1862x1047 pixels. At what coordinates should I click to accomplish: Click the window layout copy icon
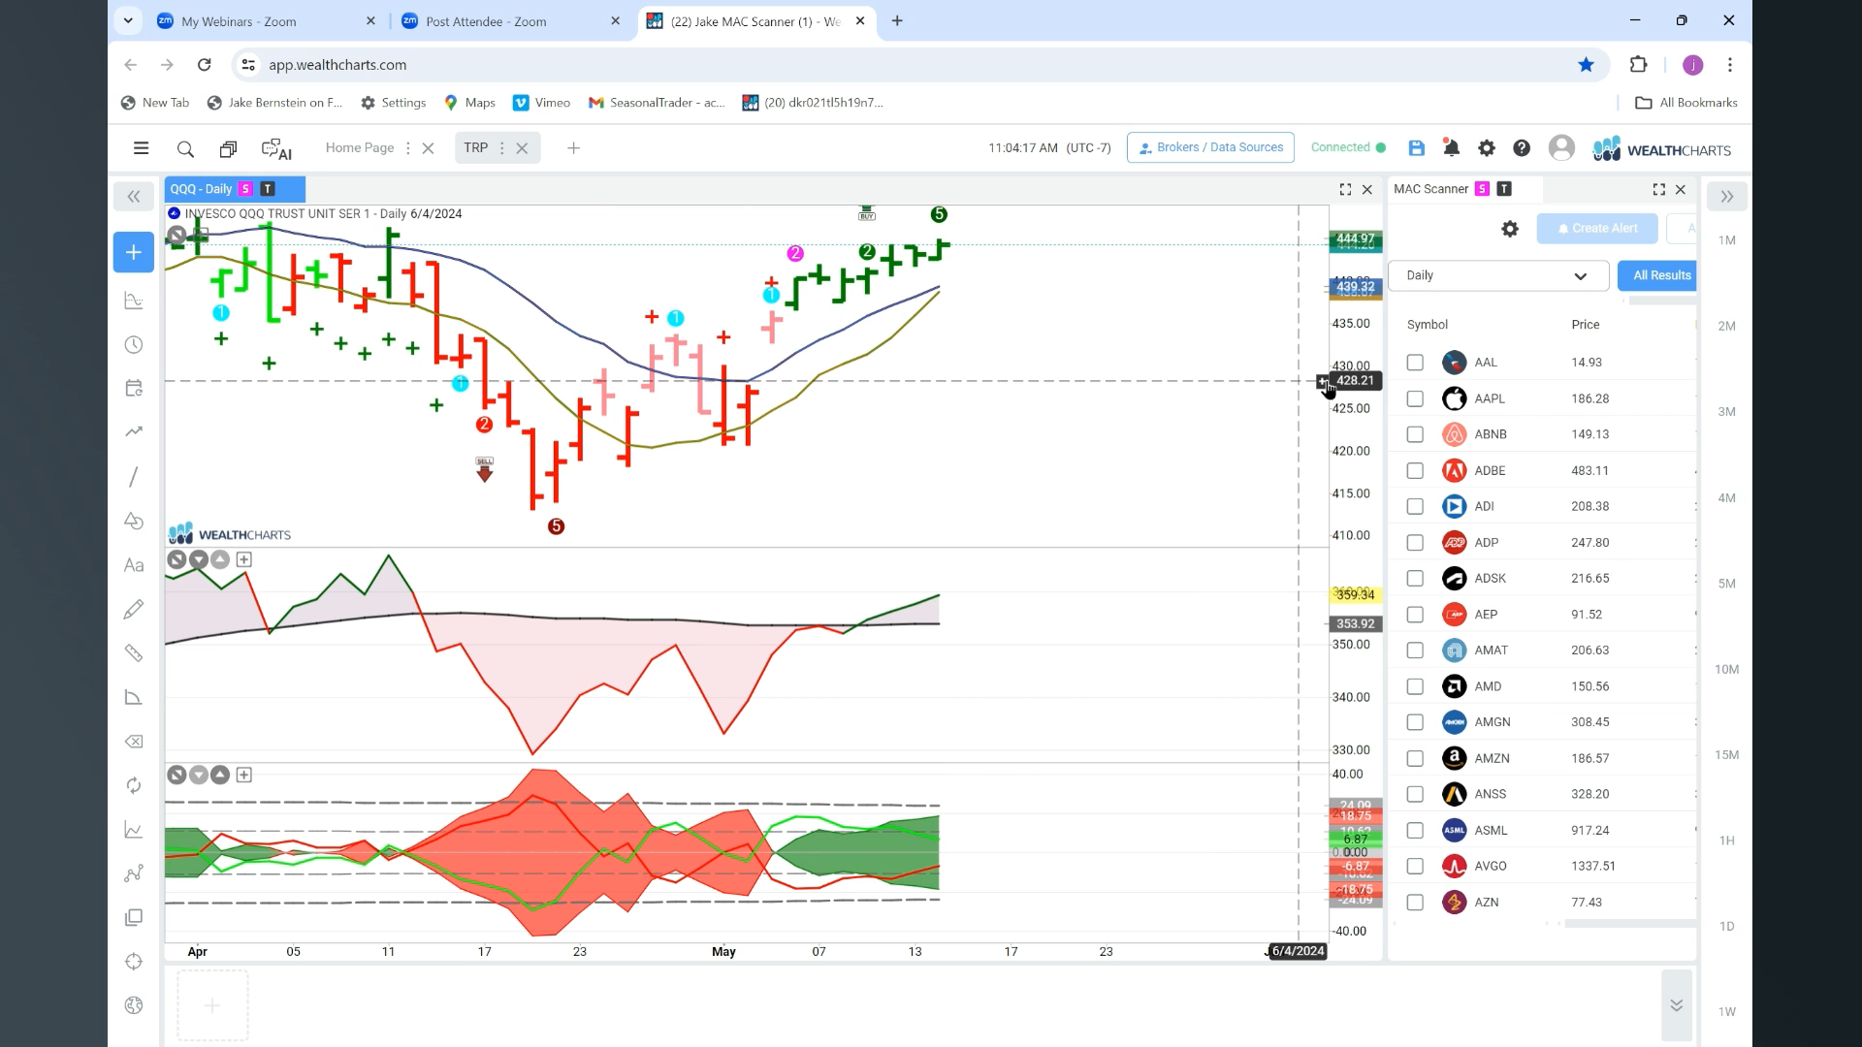tap(228, 149)
